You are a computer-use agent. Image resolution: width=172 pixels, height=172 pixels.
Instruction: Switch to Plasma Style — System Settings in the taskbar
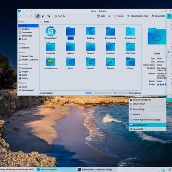97,169
